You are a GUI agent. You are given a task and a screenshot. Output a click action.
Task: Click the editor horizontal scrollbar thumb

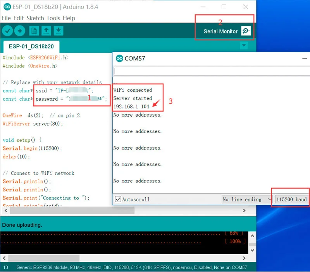click(x=72, y=210)
